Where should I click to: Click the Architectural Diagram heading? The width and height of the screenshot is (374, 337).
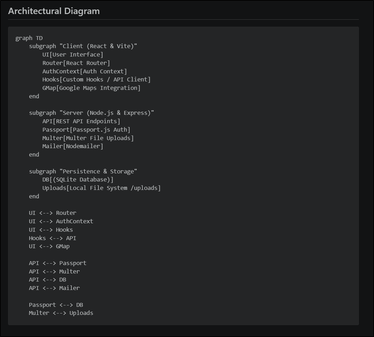point(54,11)
